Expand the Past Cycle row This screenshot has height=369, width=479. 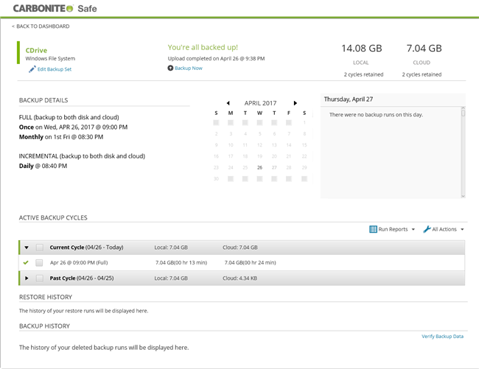27,278
